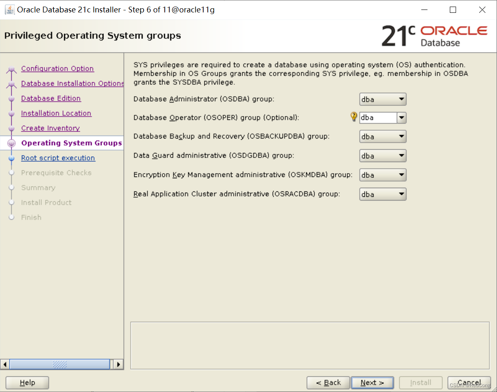497x392 pixels.
Task: Open the OSRACDBA group dropdown
Action: [x=383, y=194]
